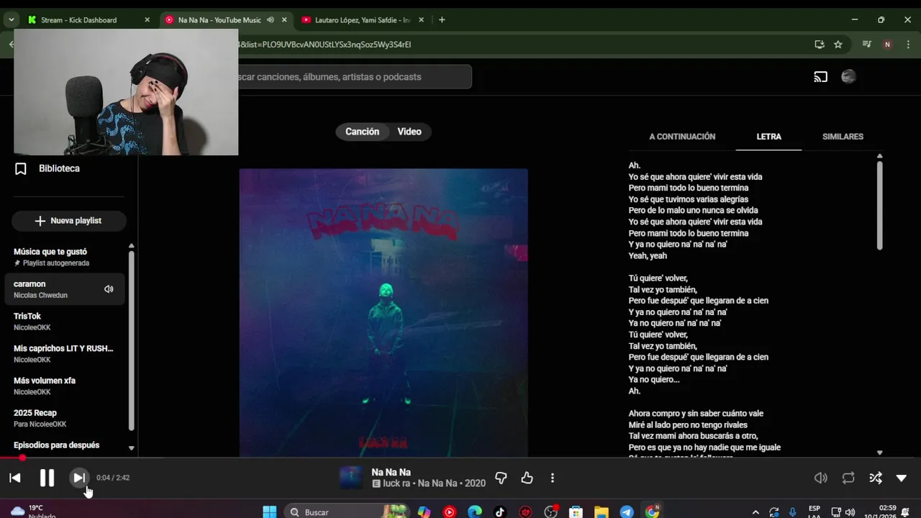Open Telegram from the taskbar
The width and height of the screenshot is (921, 518).
coord(627,512)
